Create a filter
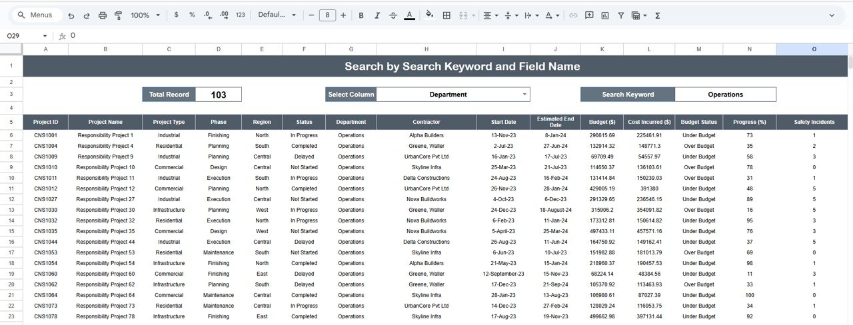The image size is (853, 325). [621, 15]
